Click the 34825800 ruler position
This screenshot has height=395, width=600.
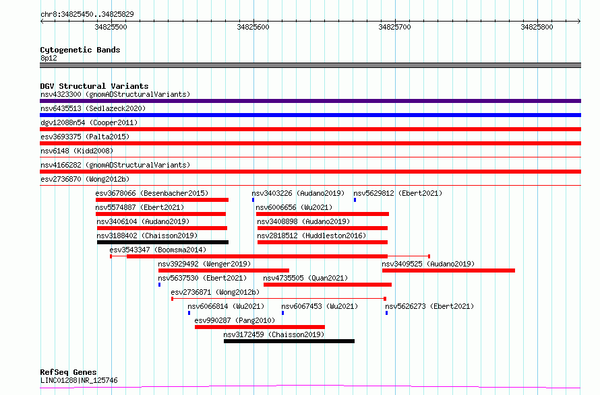537,27
